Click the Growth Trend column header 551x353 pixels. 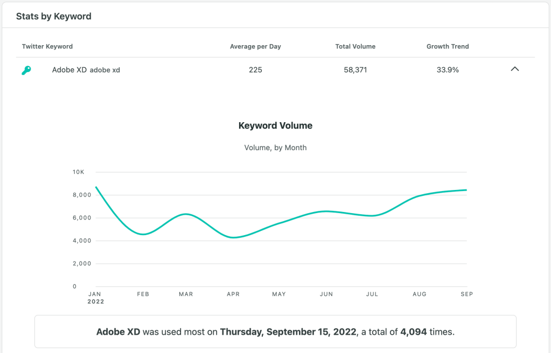[448, 47]
